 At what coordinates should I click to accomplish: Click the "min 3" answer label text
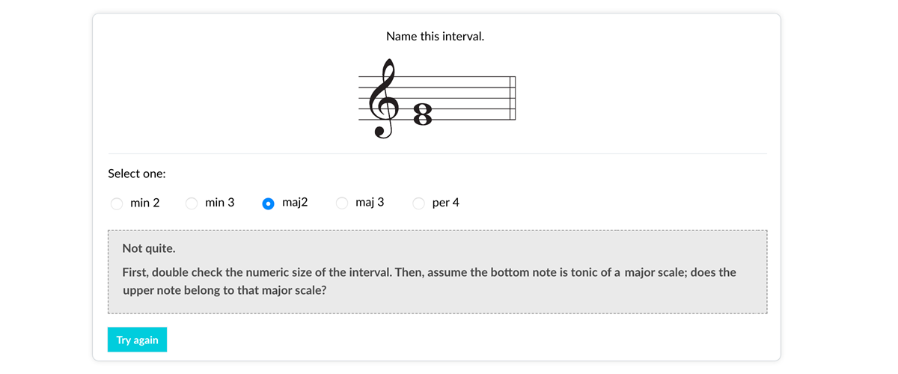219,203
